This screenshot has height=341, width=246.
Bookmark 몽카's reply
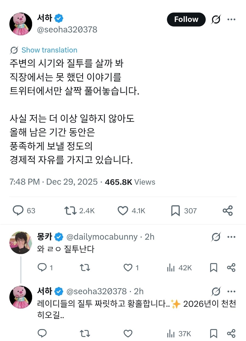click(213, 268)
